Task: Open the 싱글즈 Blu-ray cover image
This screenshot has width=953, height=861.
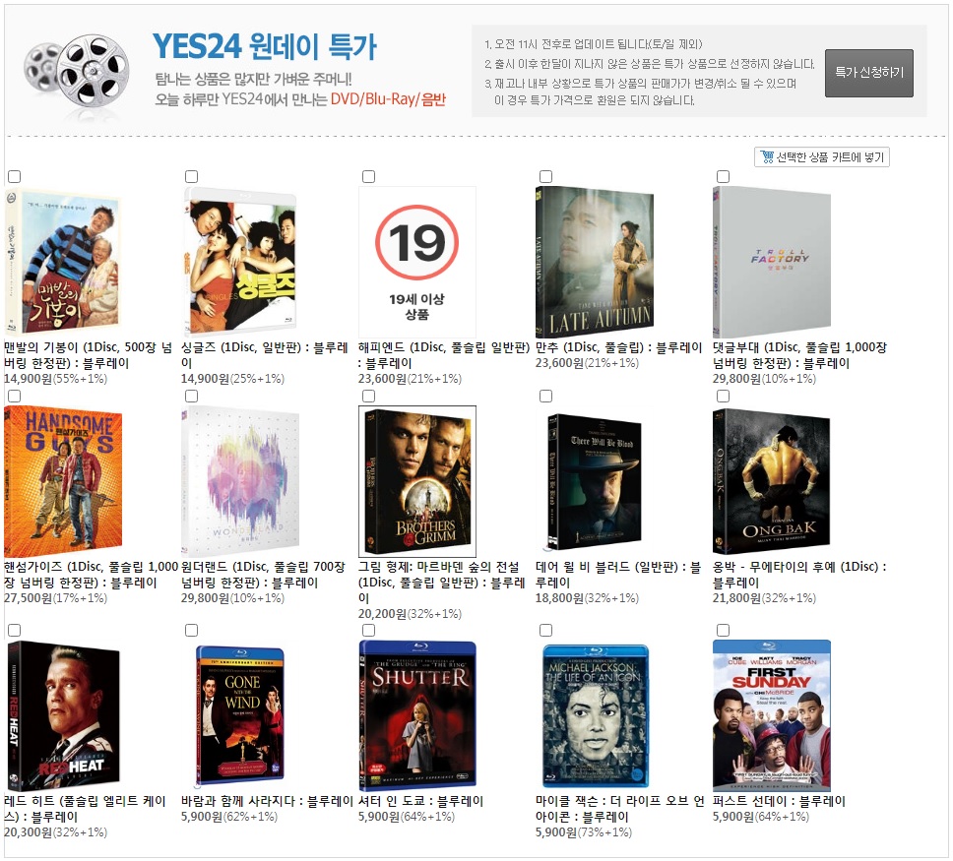Action: [x=239, y=262]
